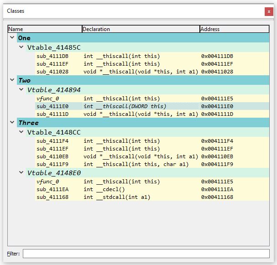
Task: Click address 0x004111F4
Action: click(x=217, y=141)
